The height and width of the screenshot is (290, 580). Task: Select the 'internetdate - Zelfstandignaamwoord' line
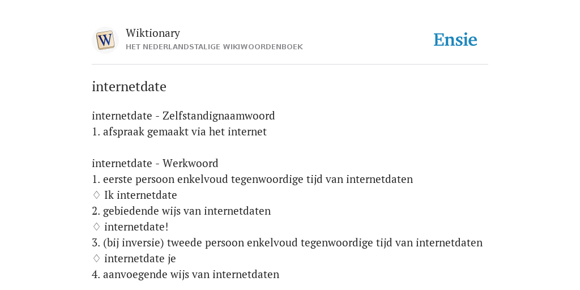point(184,116)
